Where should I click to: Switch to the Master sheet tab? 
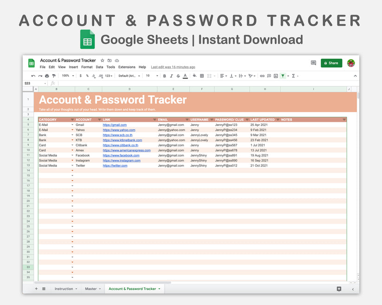92,288
